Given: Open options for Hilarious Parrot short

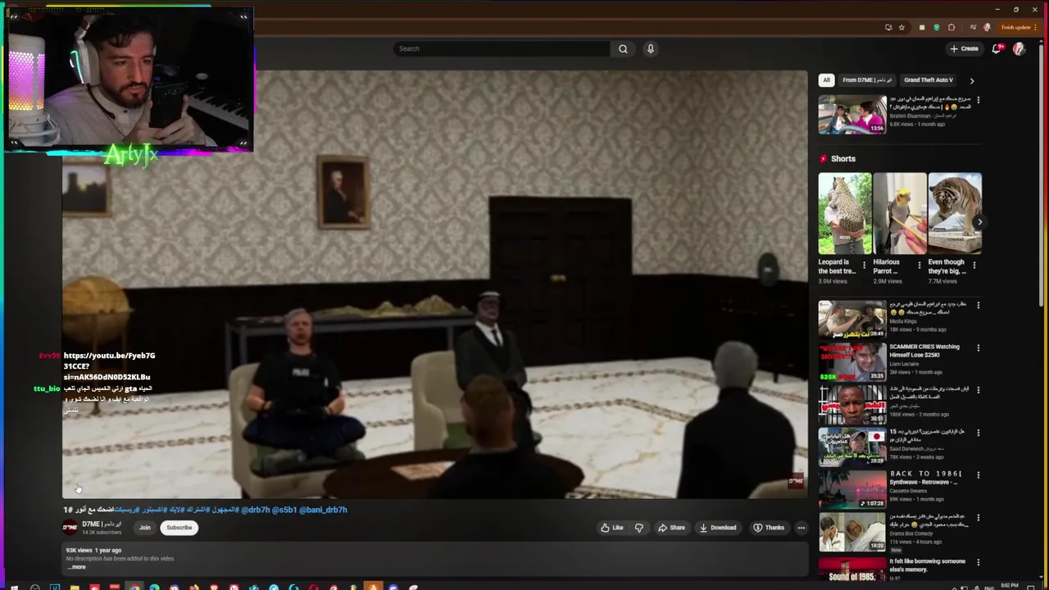Looking at the screenshot, I should tap(919, 265).
